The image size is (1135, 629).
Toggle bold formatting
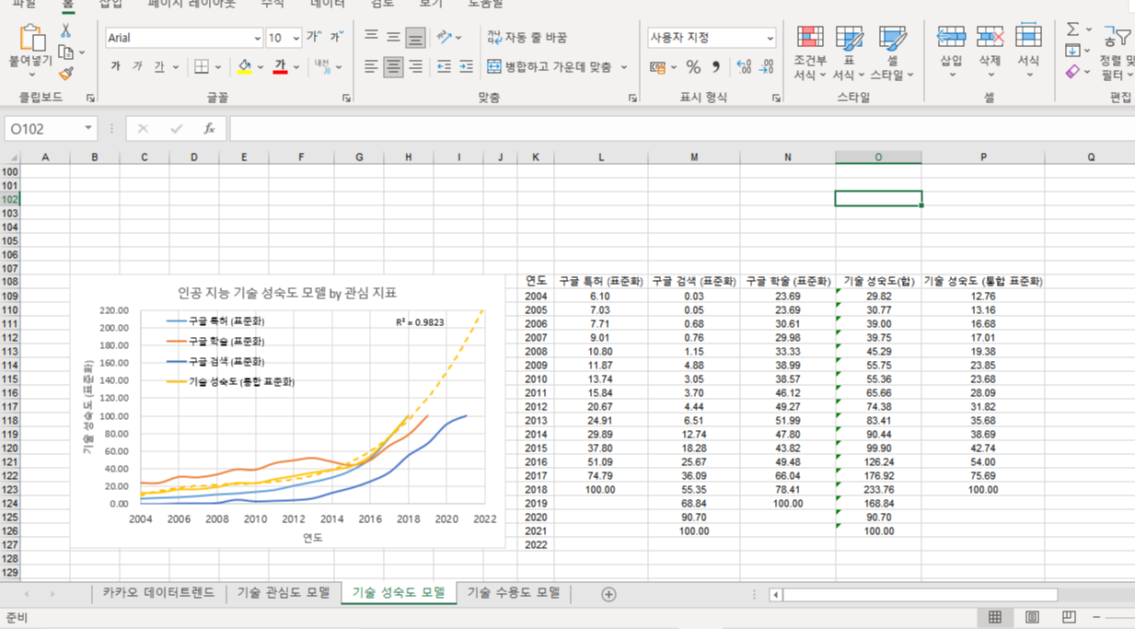[116, 67]
